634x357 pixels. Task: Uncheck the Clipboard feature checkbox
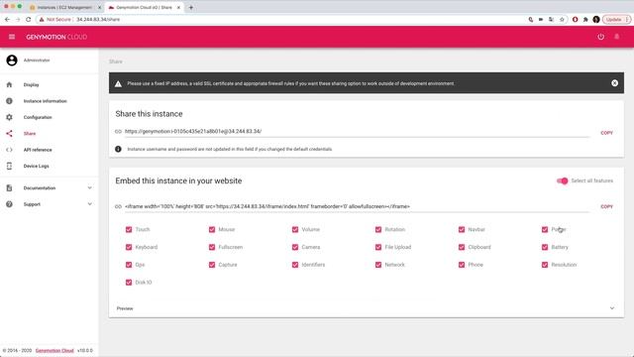pos(462,247)
